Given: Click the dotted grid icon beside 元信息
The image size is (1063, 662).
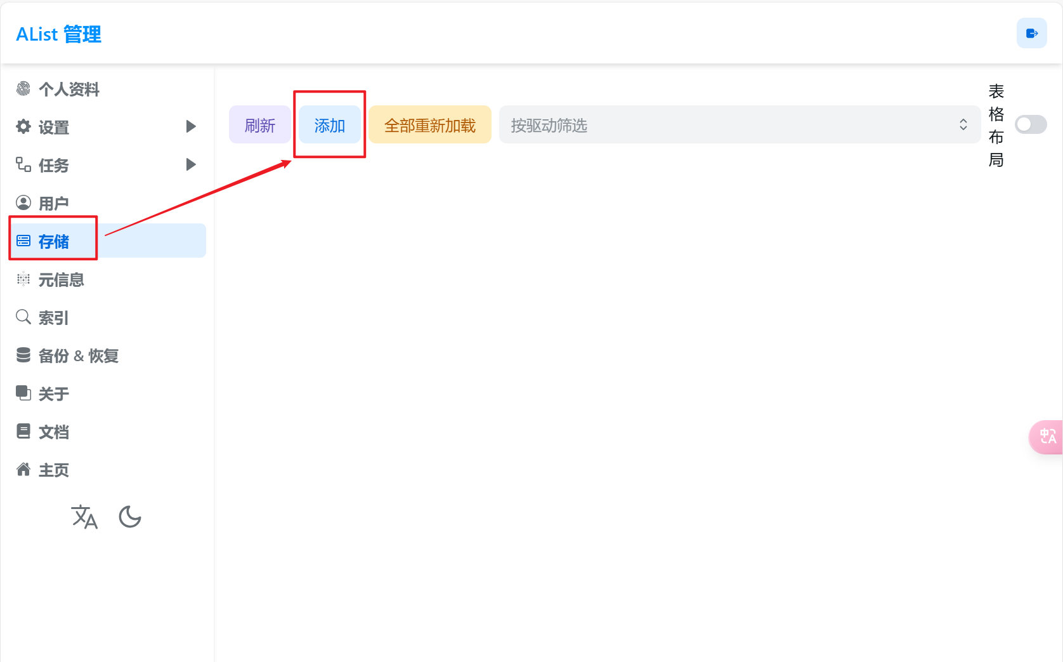Looking at the screenshot, I should tap(23, 279).
